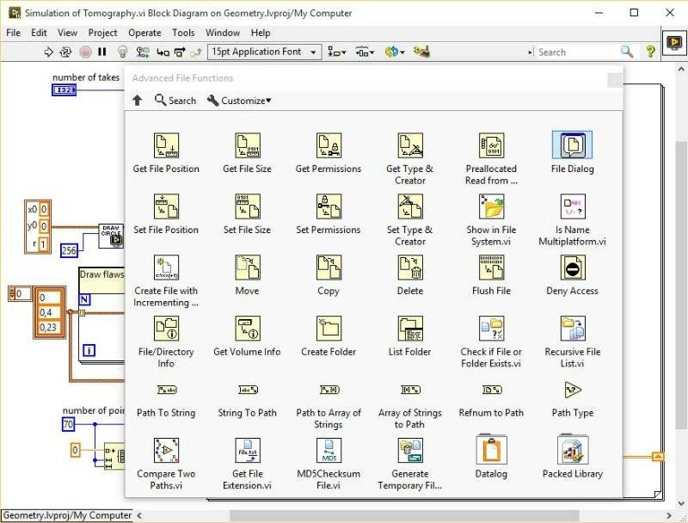Select Set File Position function
The width and height of the screenshot is (688, 523).
pos(166,206)
